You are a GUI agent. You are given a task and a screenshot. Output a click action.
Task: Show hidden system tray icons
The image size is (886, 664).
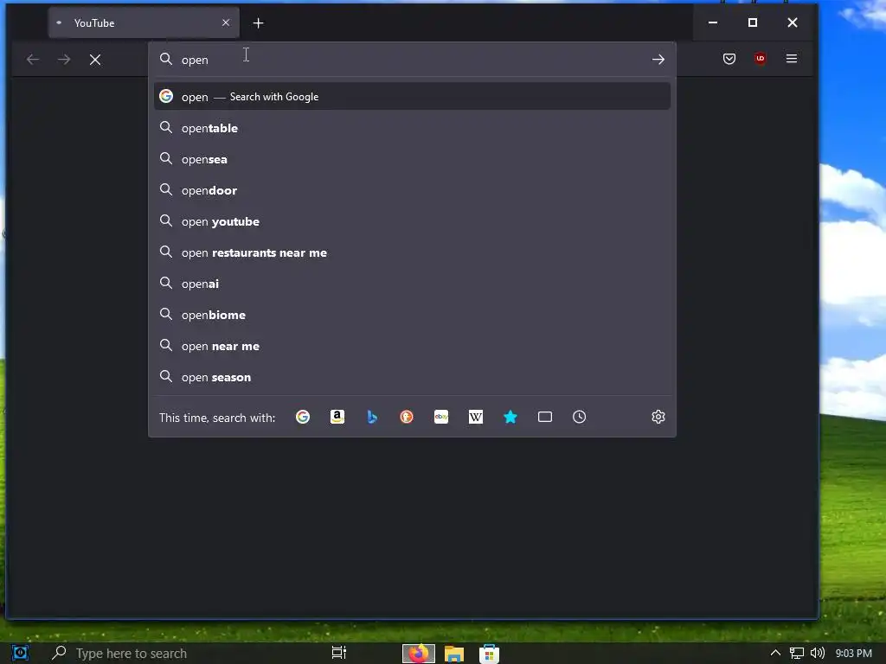coord(776,654)
